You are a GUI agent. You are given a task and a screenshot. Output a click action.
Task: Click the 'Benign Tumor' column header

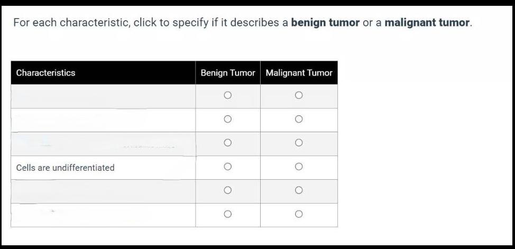pyautogui.click(x=228, y=73)
